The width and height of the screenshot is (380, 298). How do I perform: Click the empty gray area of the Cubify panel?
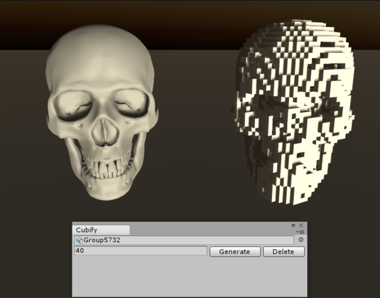tap(188, 279)
